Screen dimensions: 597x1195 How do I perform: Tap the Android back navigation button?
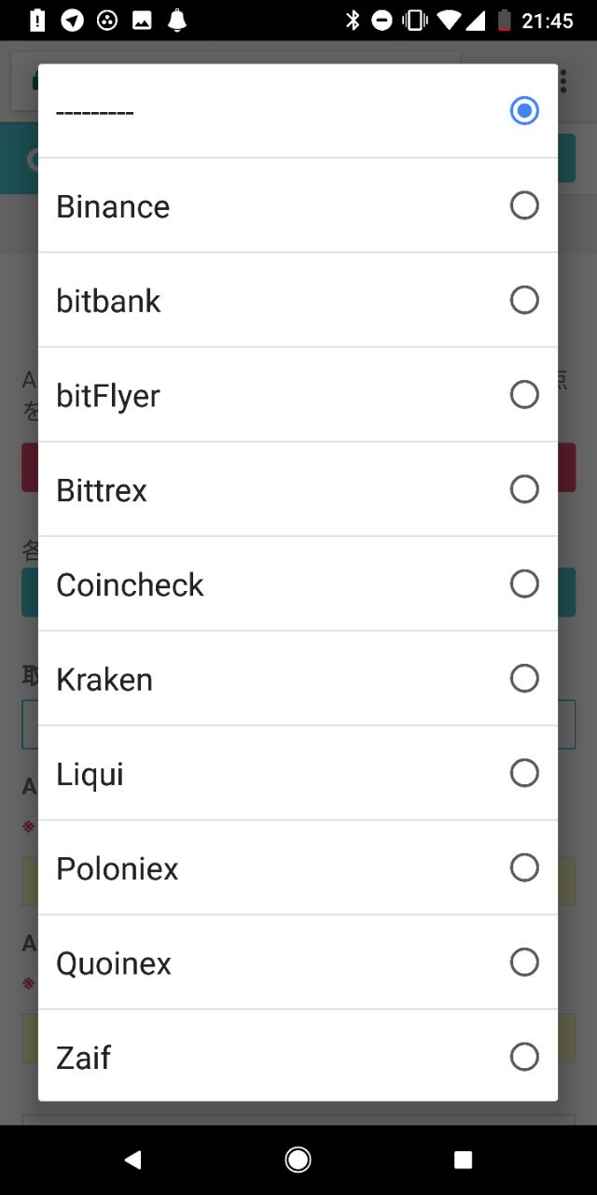coord(133,1160)
